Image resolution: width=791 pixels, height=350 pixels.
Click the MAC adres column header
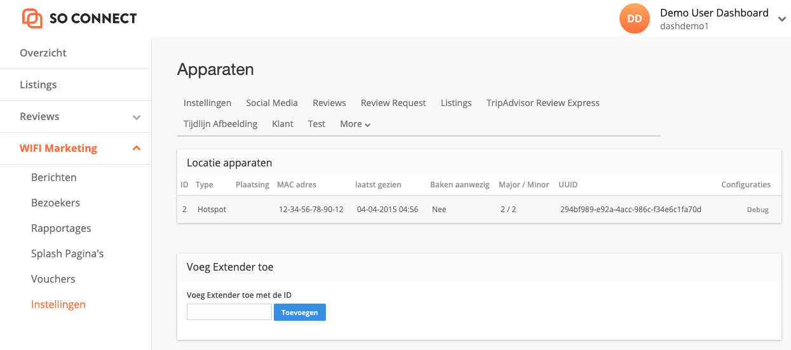[x=297, y=185]
